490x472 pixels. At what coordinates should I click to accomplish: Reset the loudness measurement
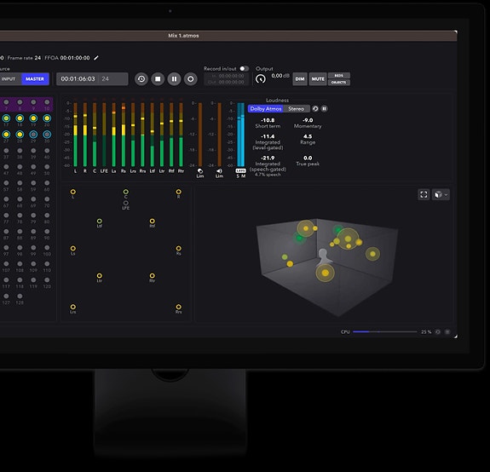315,109
